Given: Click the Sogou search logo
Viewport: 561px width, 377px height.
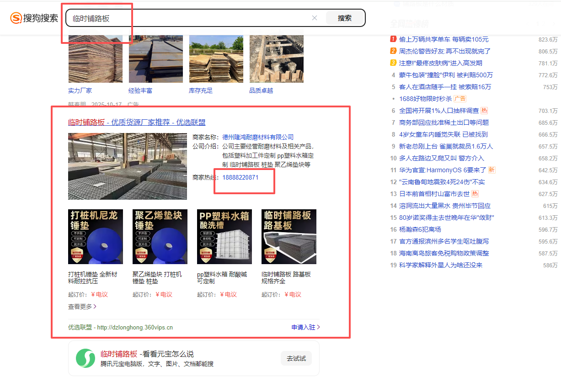Looking at the screenshot, I should 34,18.
